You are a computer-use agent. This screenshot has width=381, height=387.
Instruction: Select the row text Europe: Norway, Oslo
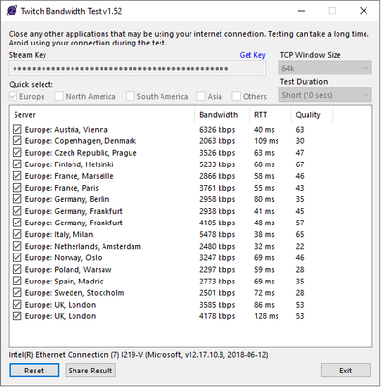click(63, 257)
